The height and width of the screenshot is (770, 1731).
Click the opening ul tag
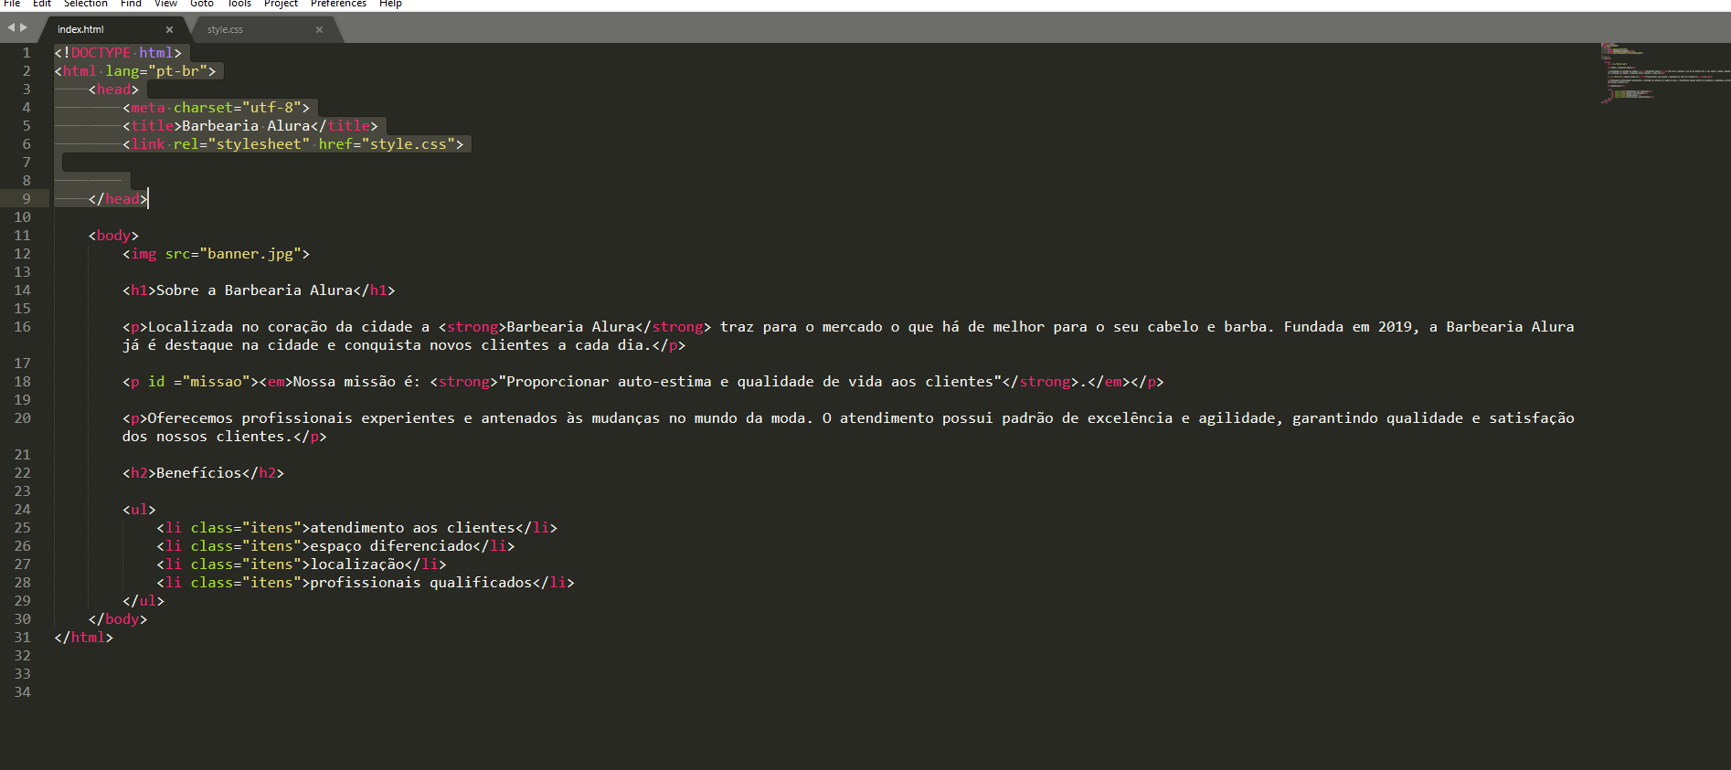point(139,510)
